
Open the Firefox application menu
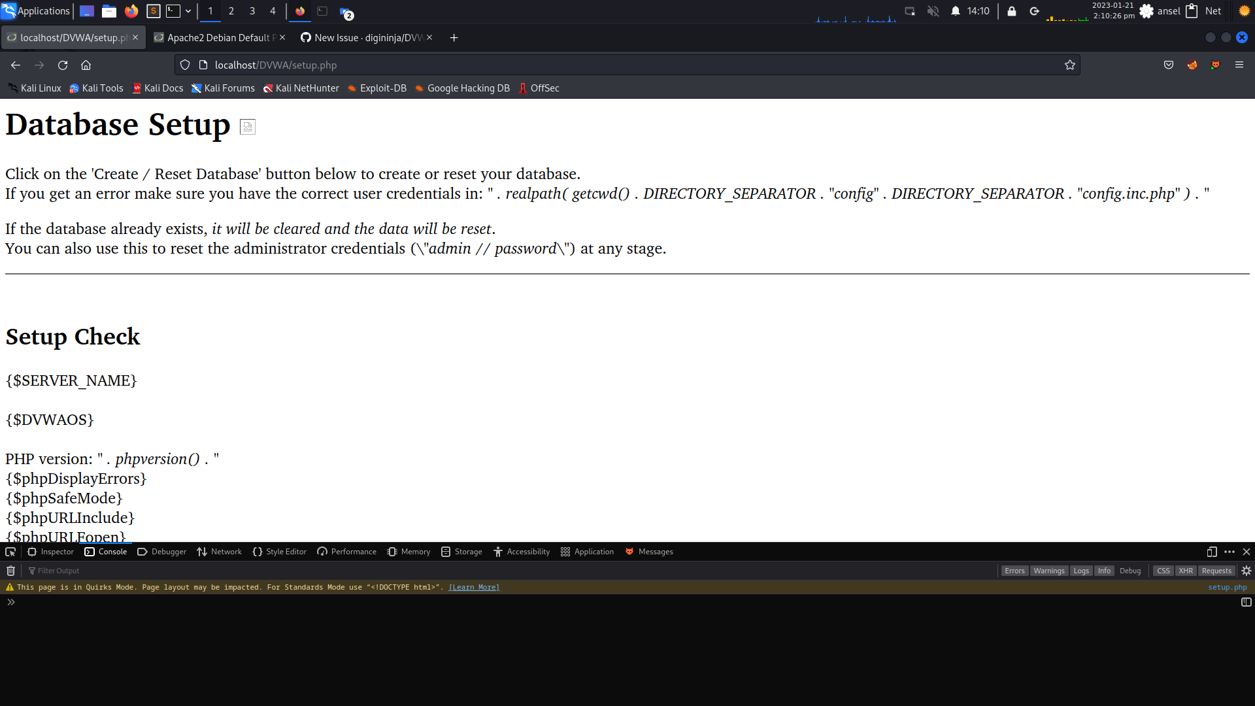tap(1239, 65)
